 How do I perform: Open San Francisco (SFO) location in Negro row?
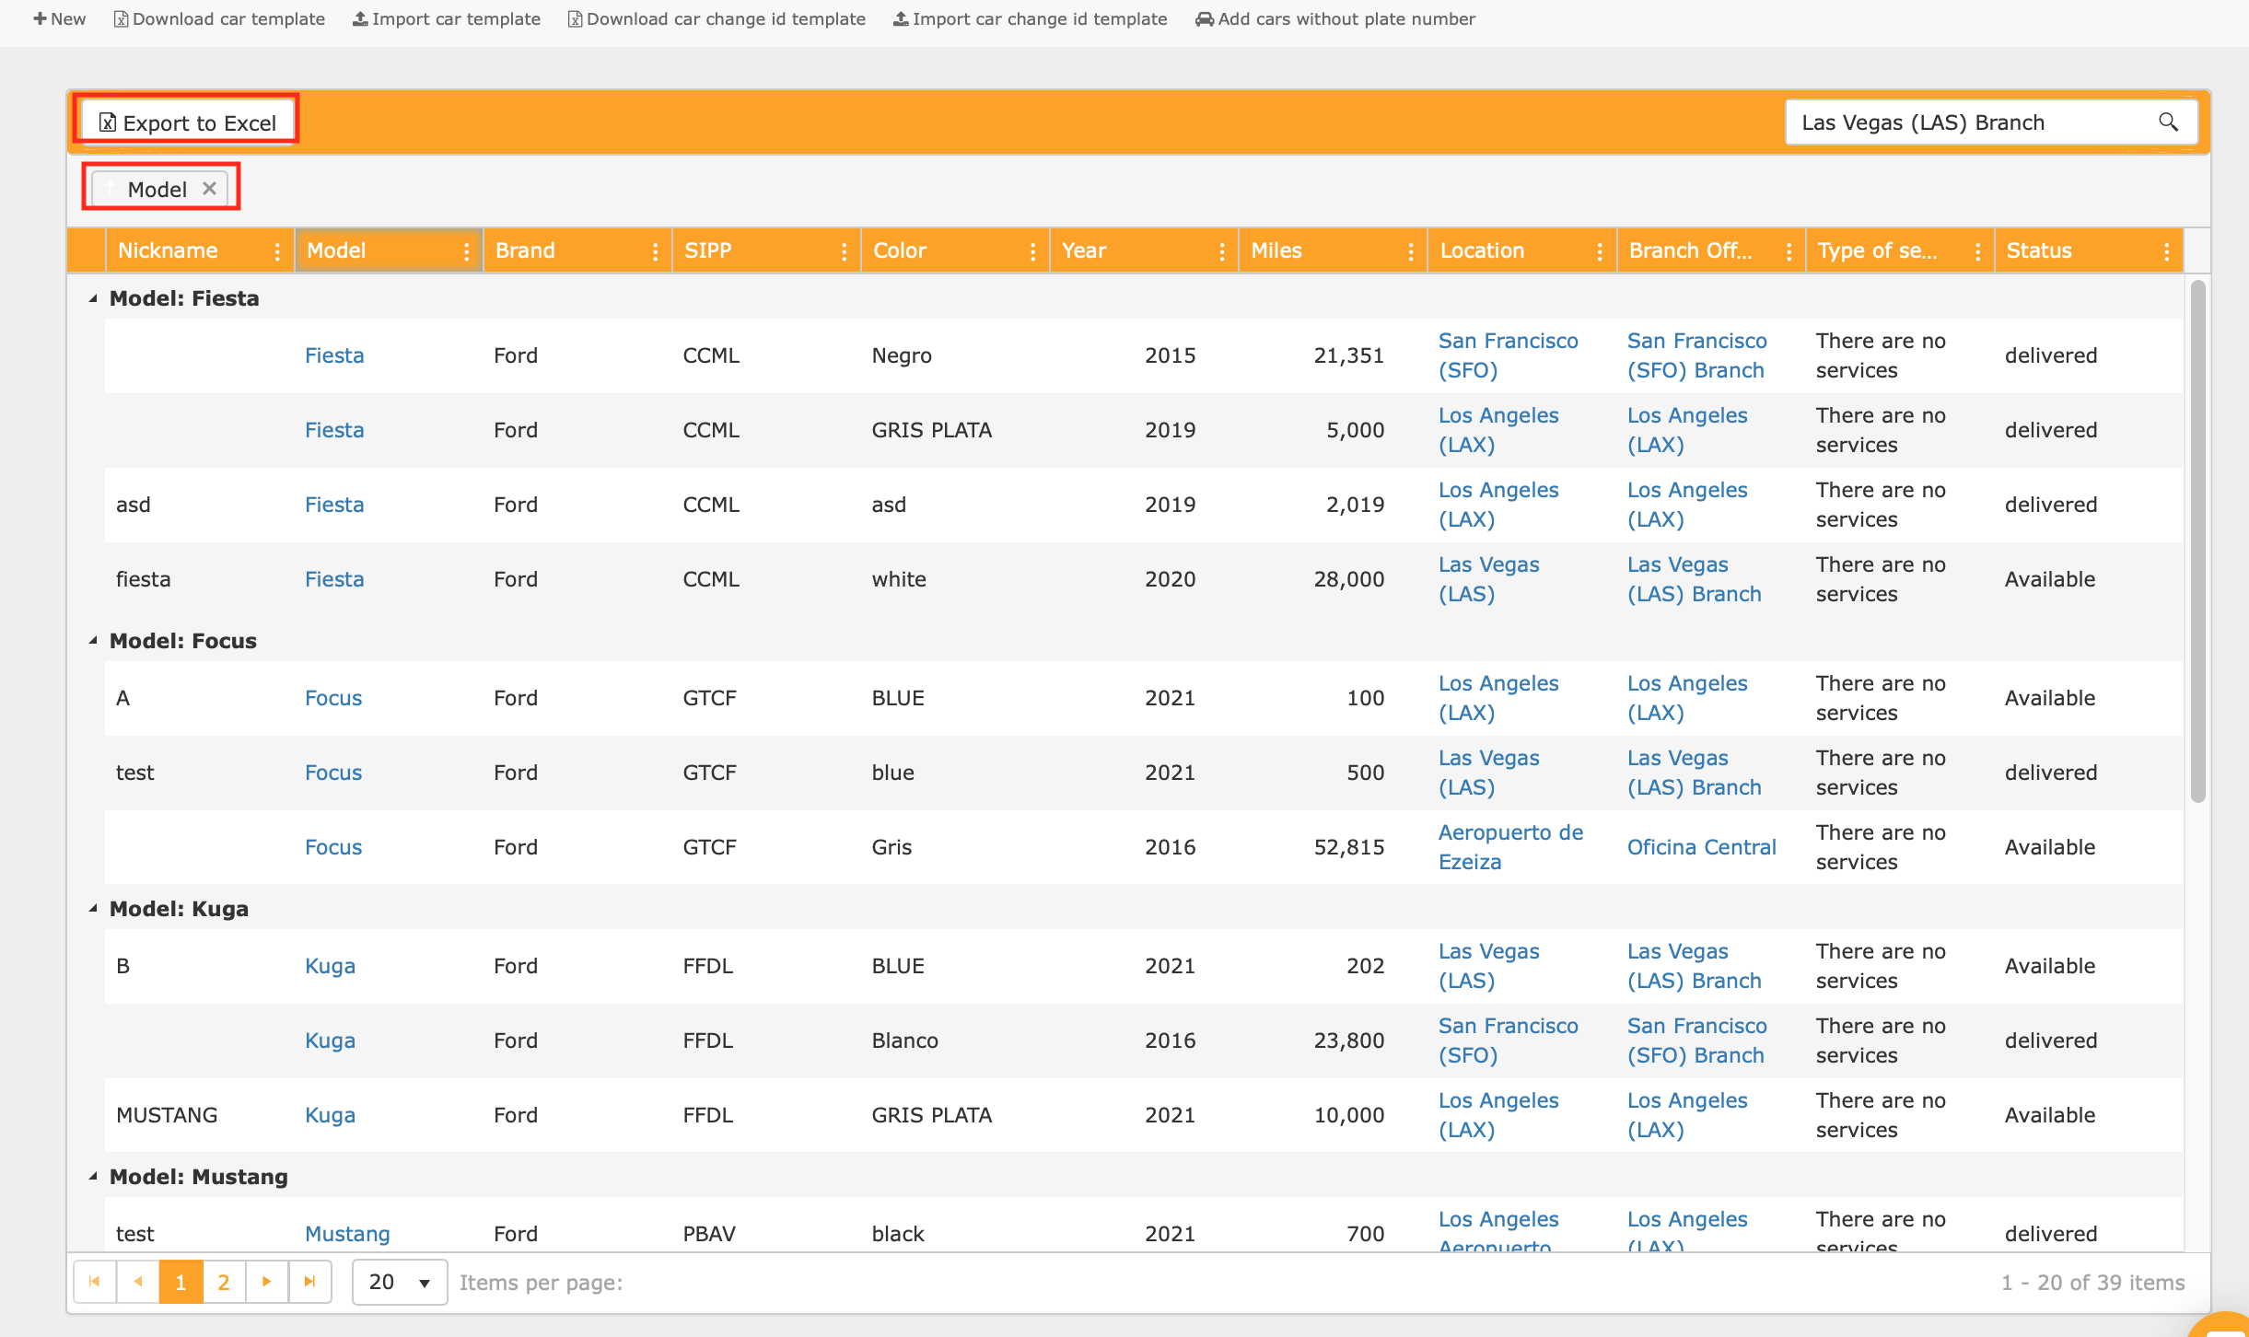click(1509, 355)
